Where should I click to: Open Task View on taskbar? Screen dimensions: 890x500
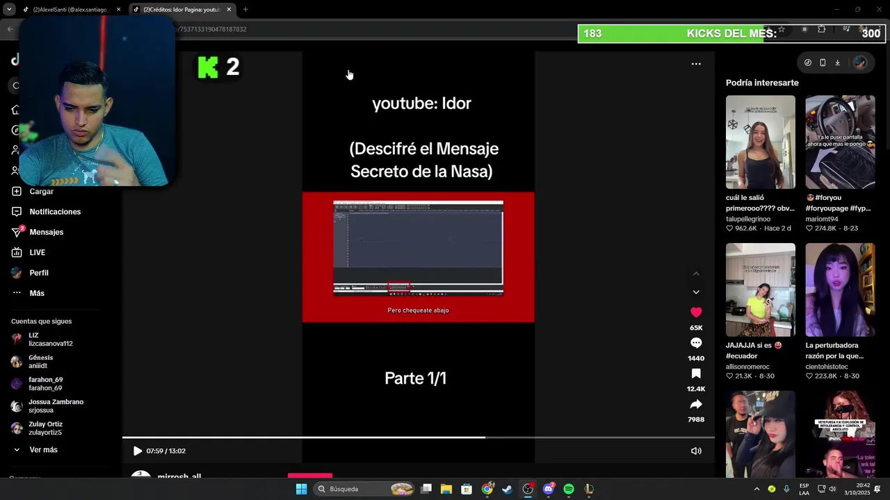coord(426,489)
